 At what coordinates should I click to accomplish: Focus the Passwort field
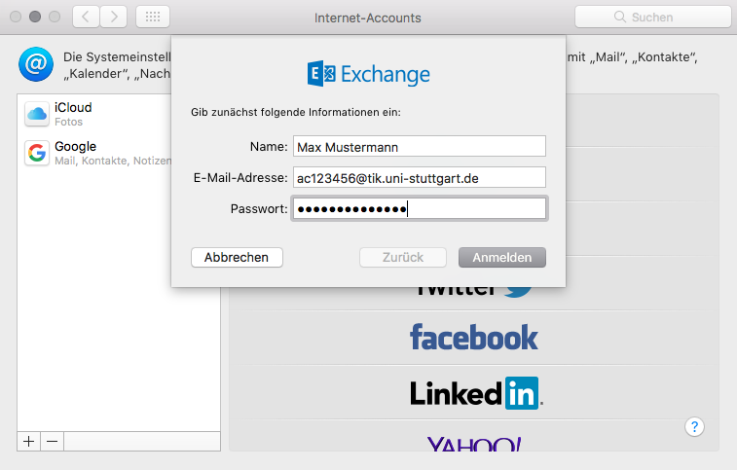420,208
